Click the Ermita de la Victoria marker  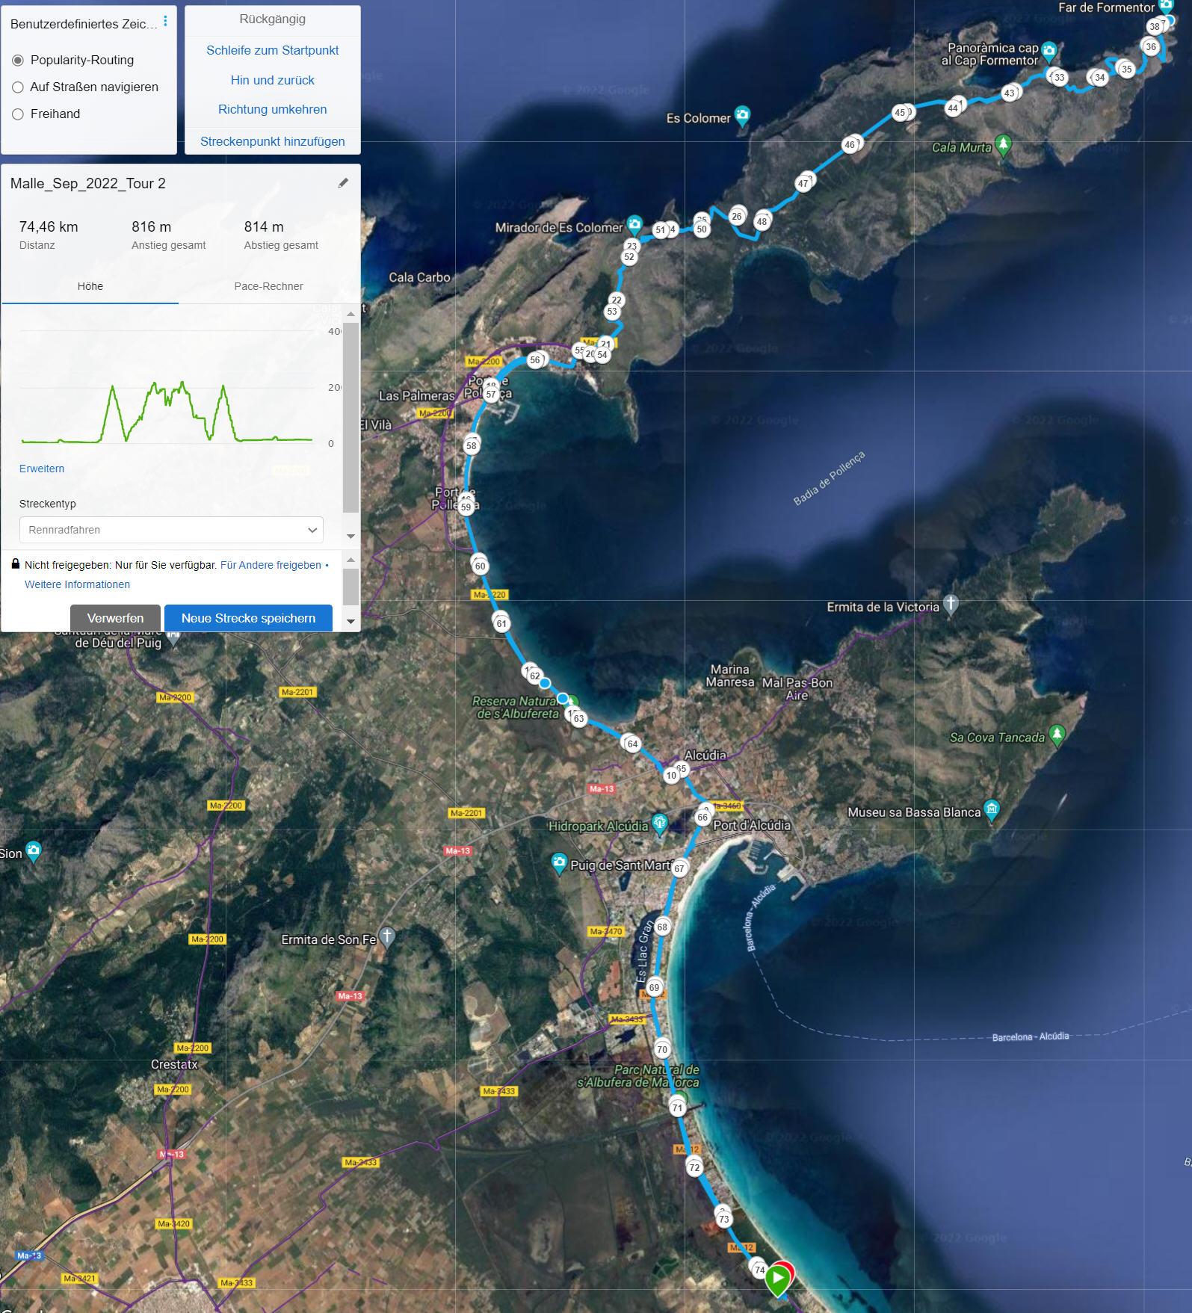click(x=950, y=603)
